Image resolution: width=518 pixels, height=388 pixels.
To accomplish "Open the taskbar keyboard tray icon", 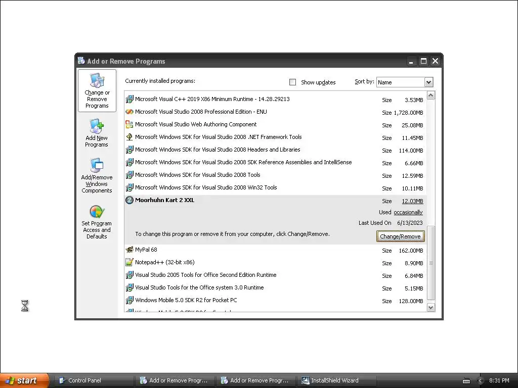I will 466,381.
